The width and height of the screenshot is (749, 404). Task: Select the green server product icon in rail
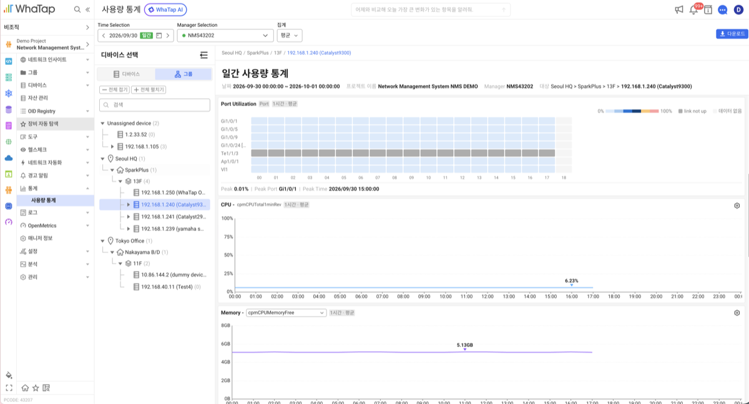tap(9, 77)
